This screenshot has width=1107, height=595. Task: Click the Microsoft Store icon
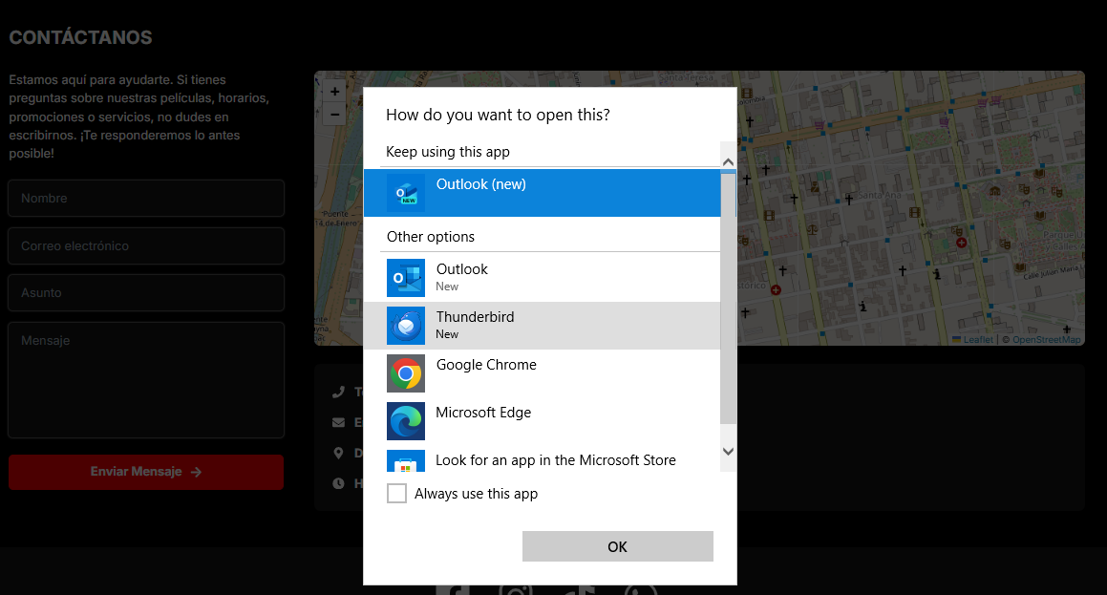tap(406, 462)
